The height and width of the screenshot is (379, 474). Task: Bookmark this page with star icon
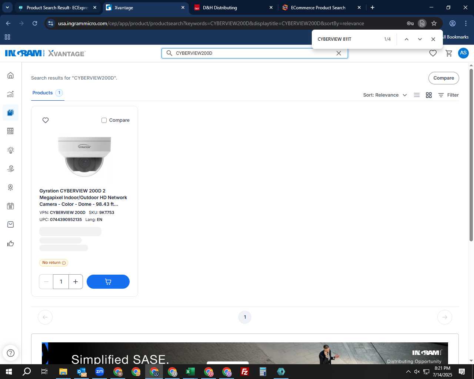tap(434, 23)
